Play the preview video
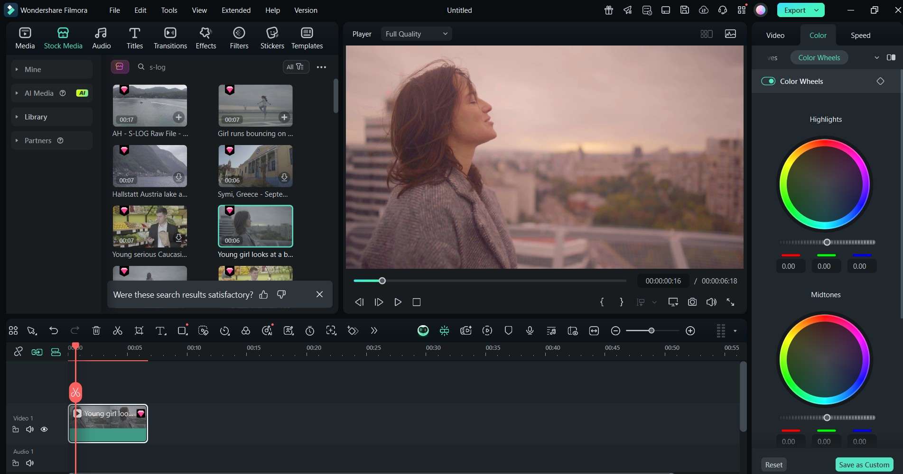 tap(398, 302)
